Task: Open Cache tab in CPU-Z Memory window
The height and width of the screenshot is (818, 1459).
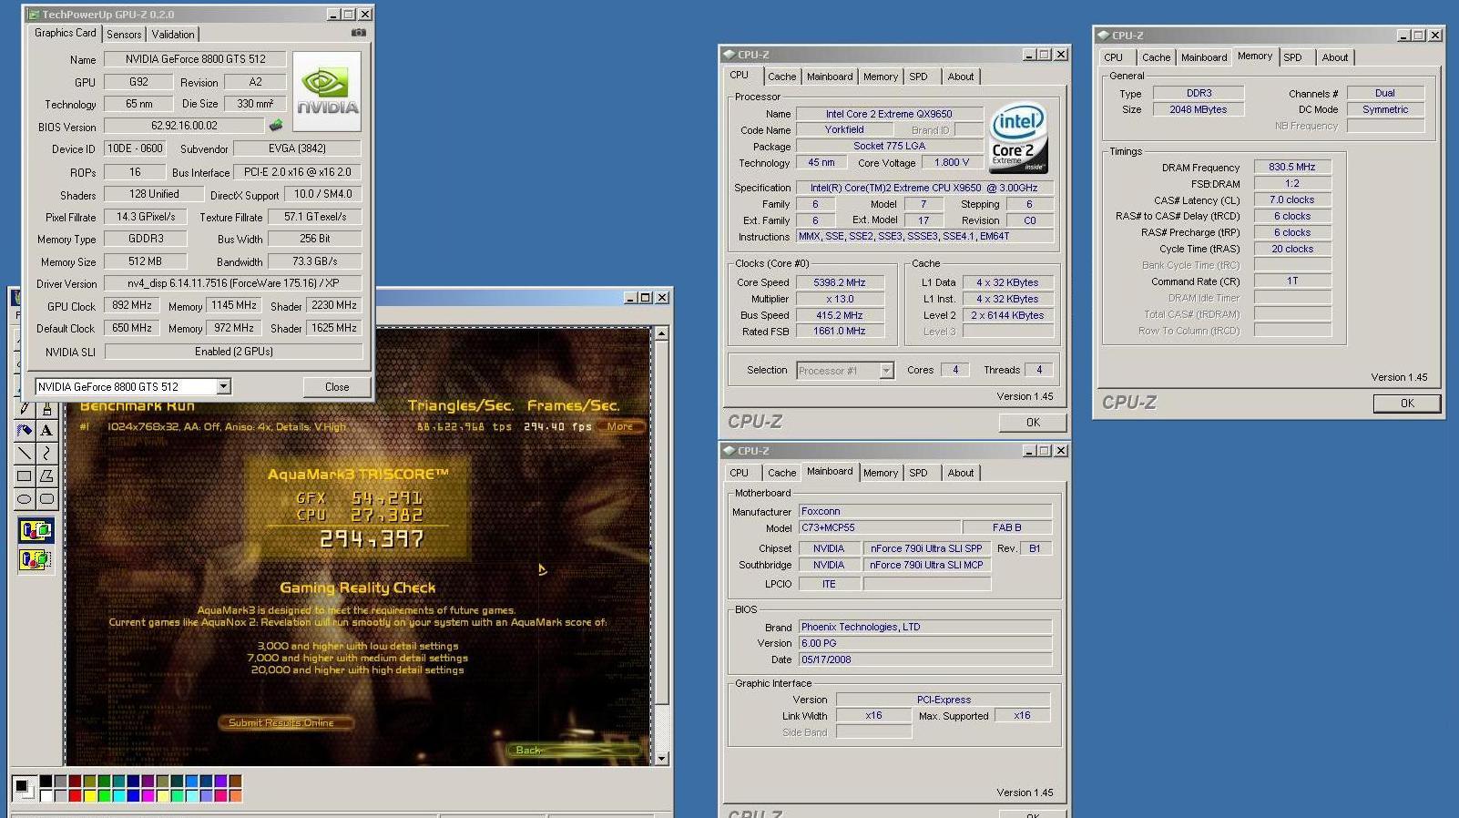Action: [x=1156, y=57]
